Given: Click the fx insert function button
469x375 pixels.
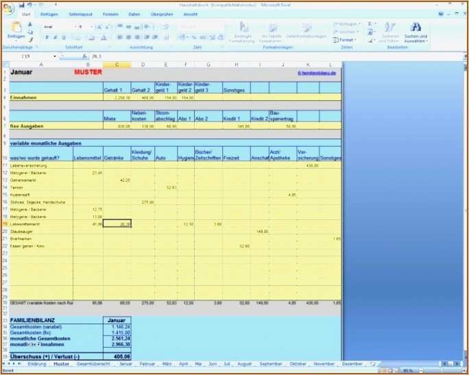Looking at the screenshot, I should [84, 56].
